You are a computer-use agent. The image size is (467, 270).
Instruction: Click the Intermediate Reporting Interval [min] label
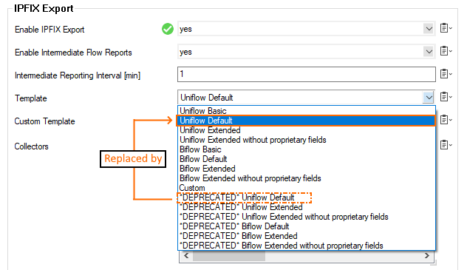click(78, 75)
